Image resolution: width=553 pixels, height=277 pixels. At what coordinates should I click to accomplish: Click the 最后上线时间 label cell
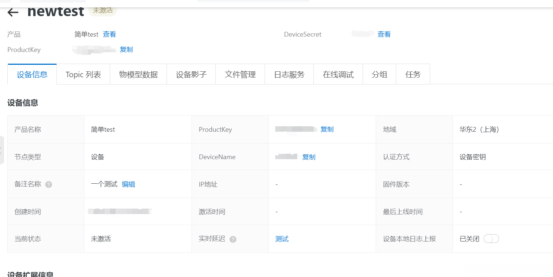pyautogui.click(x=414, y=212)
